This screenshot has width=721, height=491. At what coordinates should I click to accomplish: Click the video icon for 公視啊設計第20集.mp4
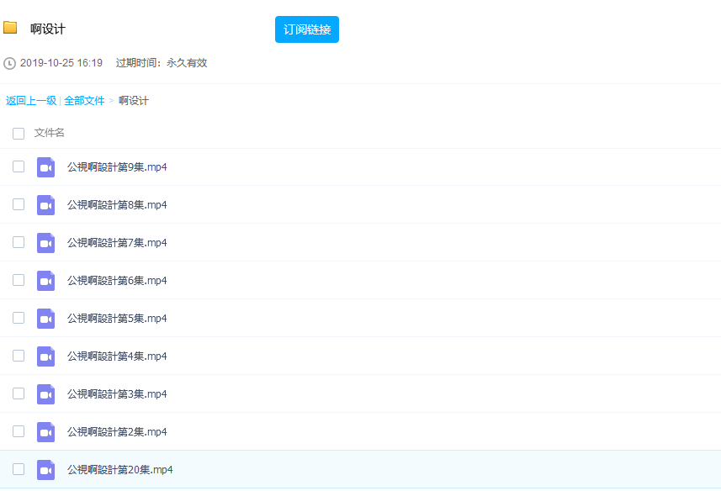pos(45,470)
